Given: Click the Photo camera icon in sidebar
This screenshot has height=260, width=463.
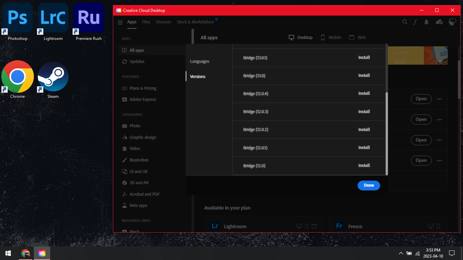Looking at the screenshot, I should pyautogui.click(x=124, y=126).
